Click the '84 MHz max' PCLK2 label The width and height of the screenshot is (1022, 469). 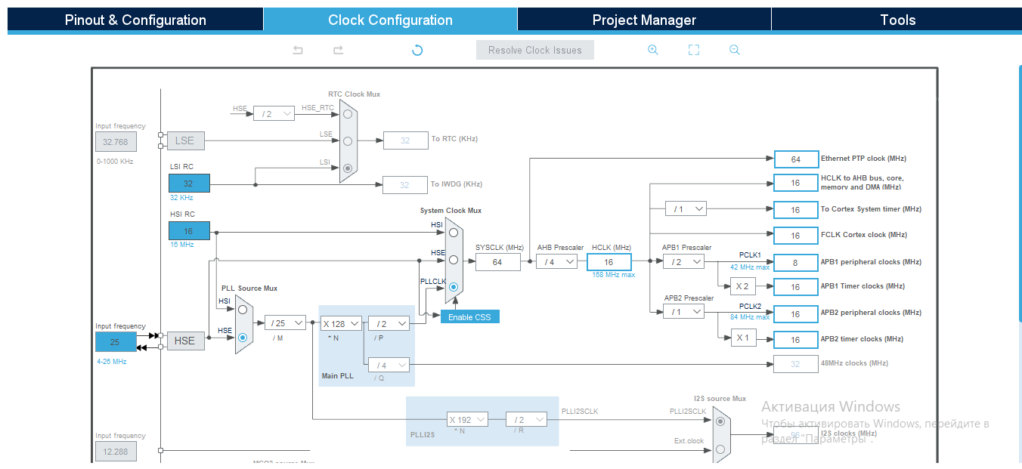750,317
